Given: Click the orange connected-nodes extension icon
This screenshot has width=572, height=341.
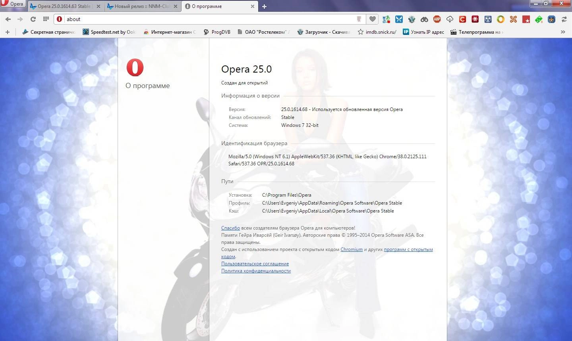Looking at the screenshot, I should 513,19.
